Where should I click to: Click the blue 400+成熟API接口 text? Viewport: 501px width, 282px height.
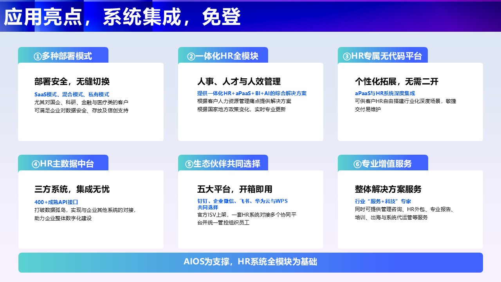[56, 202]
